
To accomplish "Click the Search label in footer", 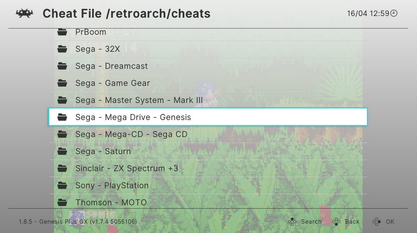I will 311,222.
